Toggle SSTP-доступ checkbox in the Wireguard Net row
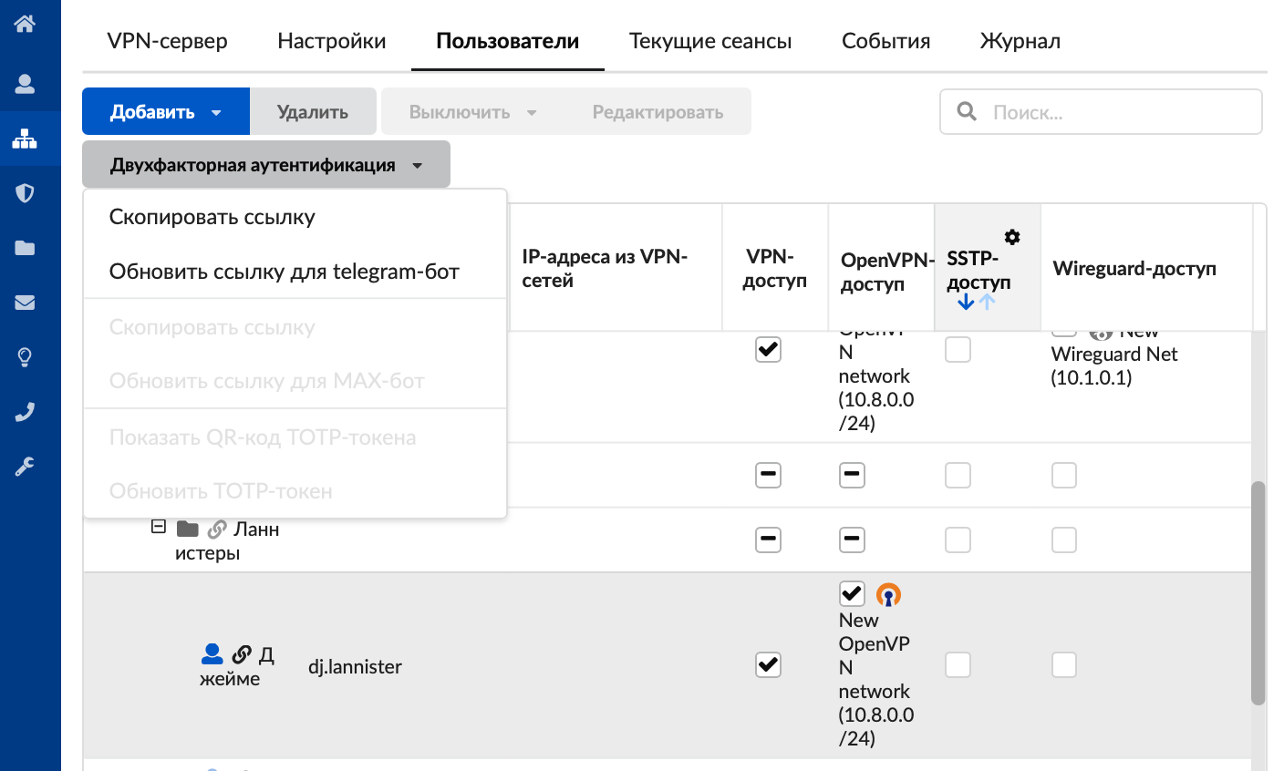Viewport: 1284px width, 771px height. click(958, 349)
